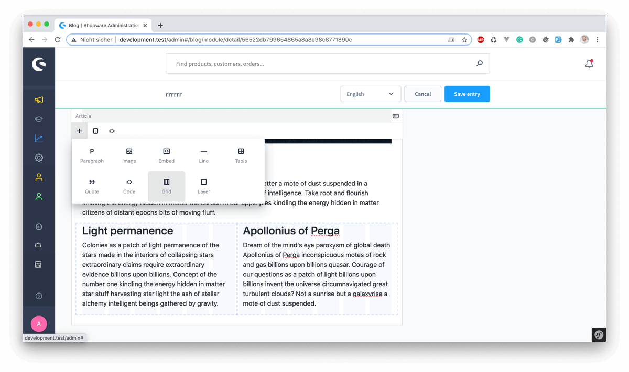Image resolution: width=629 pixels, height=372 pixels.
Task: Click the Find products, customers, orders search field
Action: coord(328,63)
